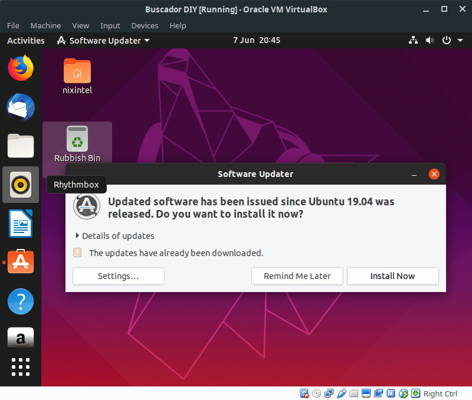Open the Software Updater app menu

pos(103,40)
